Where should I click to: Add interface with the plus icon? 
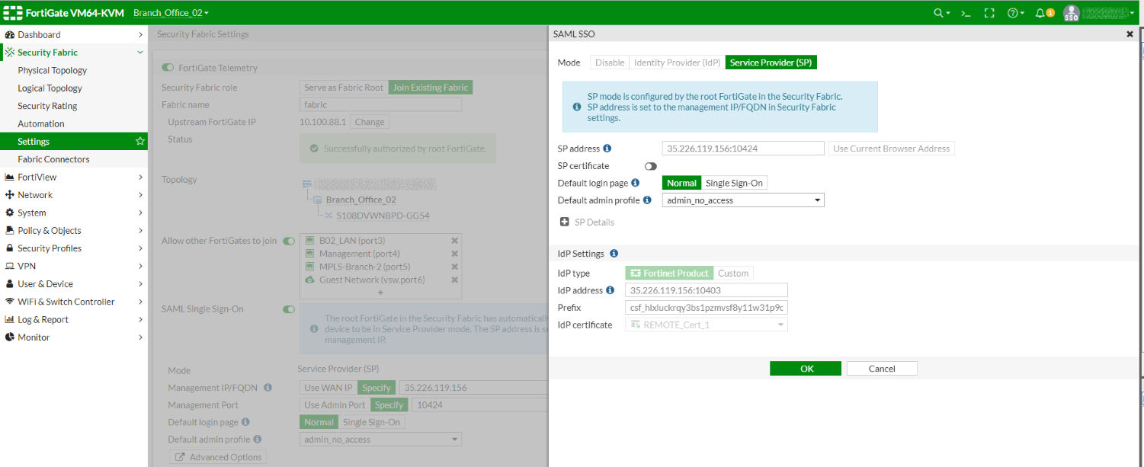tap(381, 293)
